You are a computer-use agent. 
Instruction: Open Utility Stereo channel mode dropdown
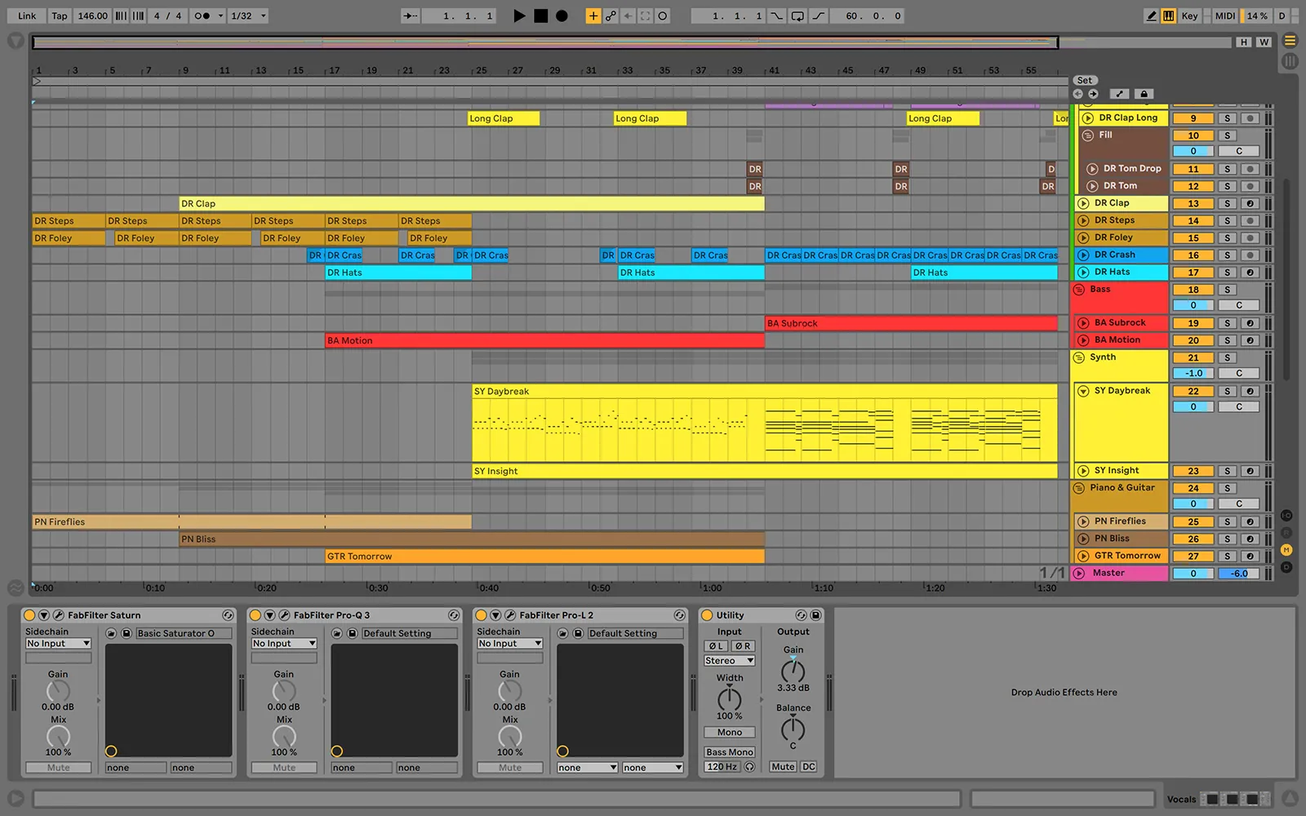coord(730,660)
